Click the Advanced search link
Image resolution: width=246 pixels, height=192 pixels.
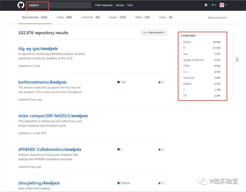point(217,18)
